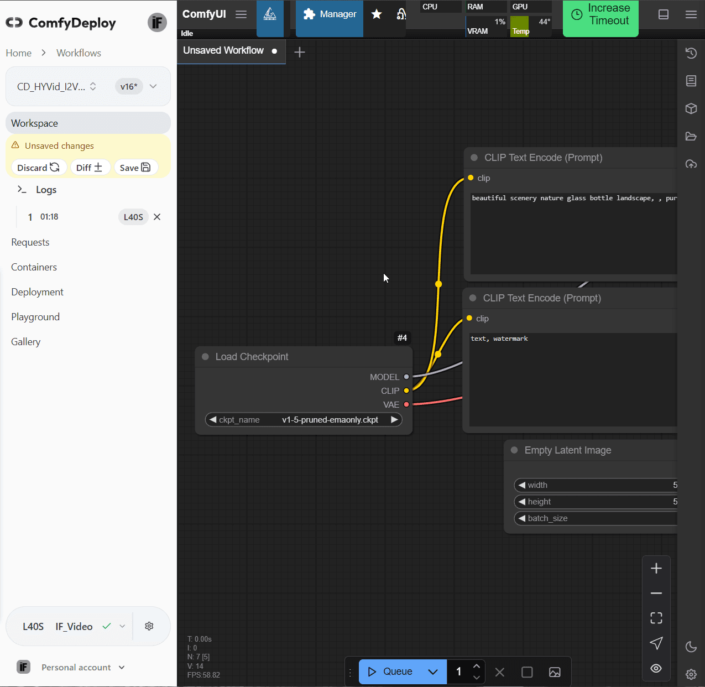
Task: Open the top-right hamburger menu
Action: [x=691, y=14]
